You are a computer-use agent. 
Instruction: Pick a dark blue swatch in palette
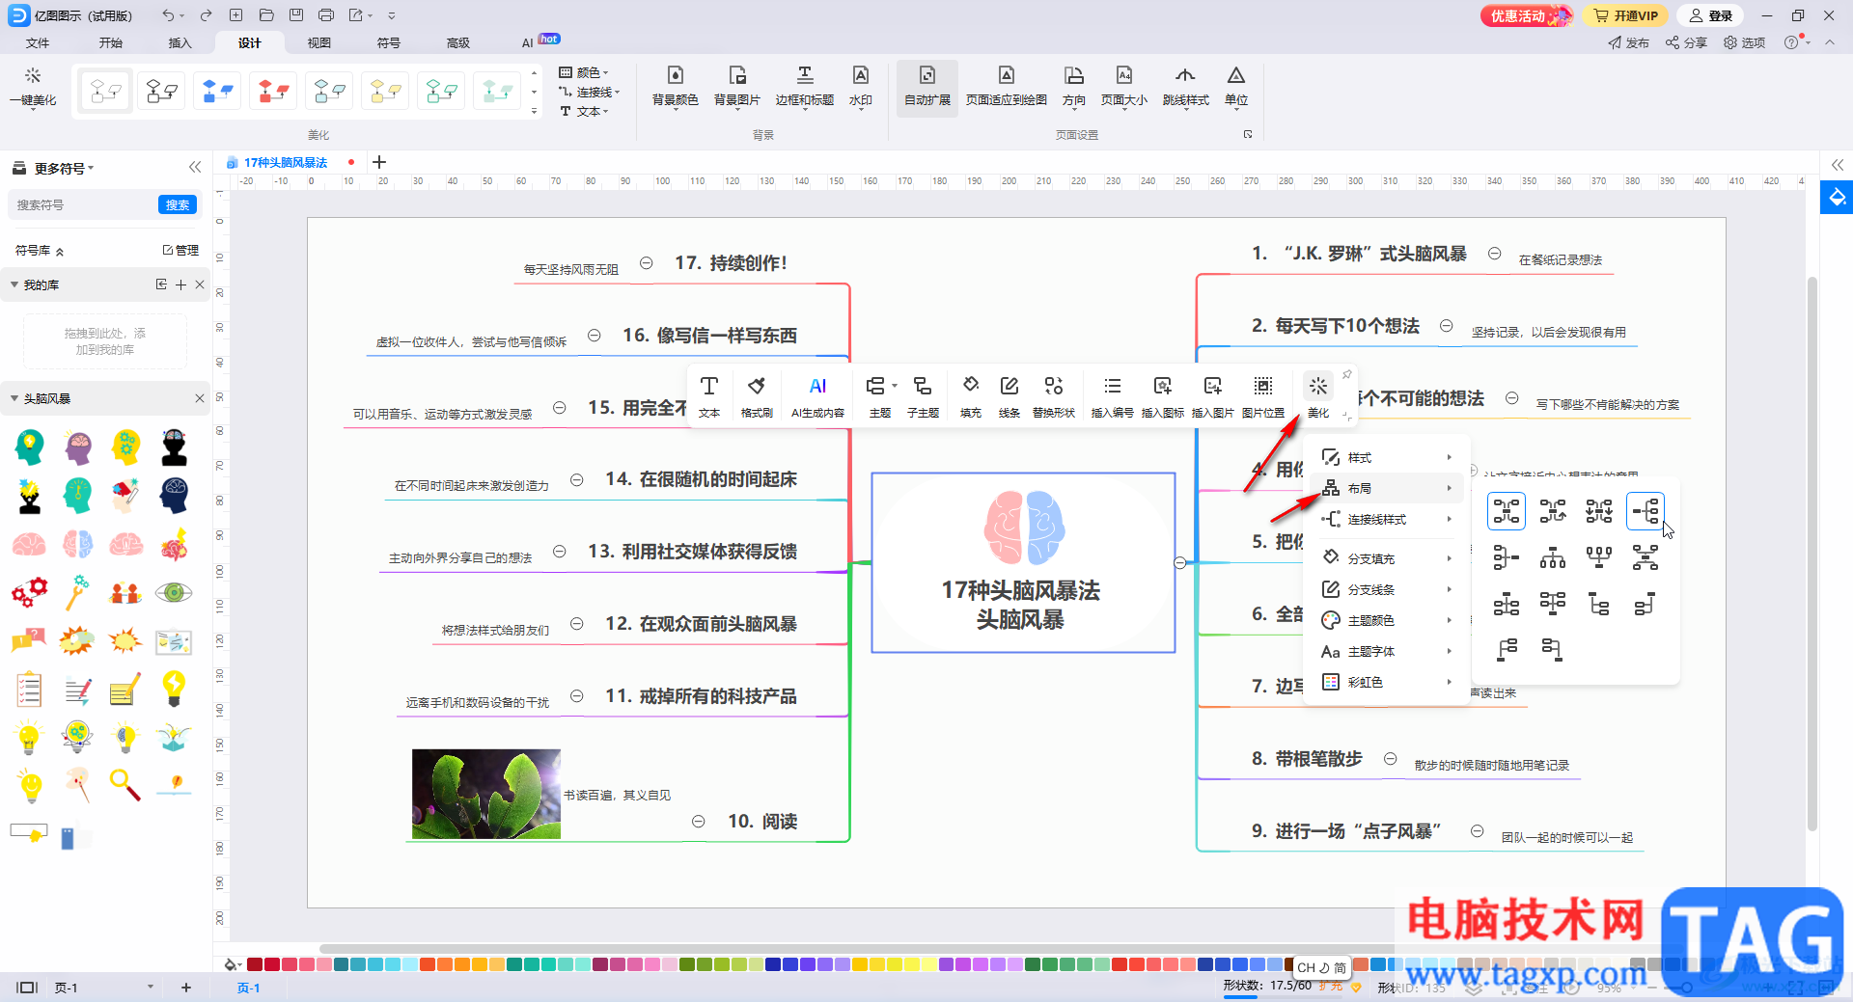tap(772, 964)
